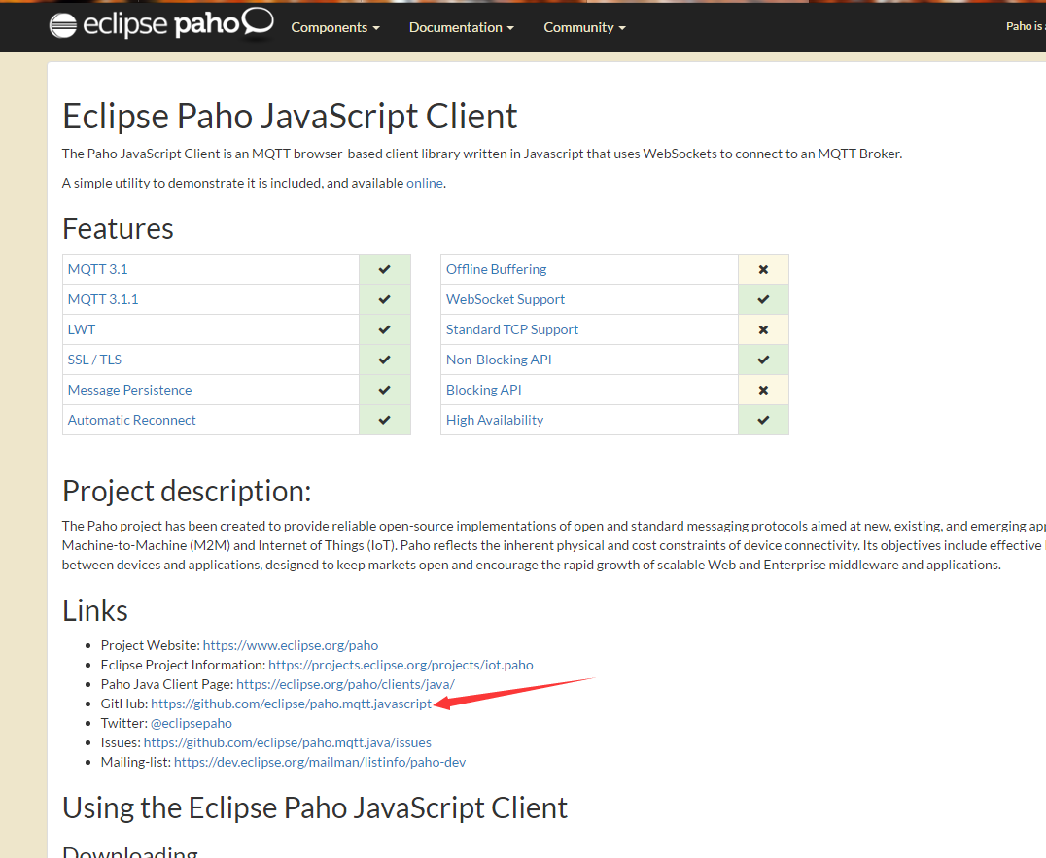This screenshot has height=858, width=1046.
Task: Open the GitHub paho.mqtt.javascript repository link
Action: click(291, 704)
